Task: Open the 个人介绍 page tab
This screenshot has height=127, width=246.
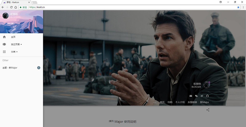Action: click(180, 102)
